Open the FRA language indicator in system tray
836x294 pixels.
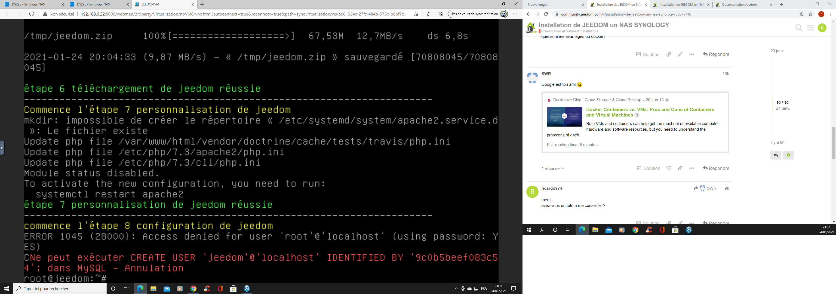484,289
